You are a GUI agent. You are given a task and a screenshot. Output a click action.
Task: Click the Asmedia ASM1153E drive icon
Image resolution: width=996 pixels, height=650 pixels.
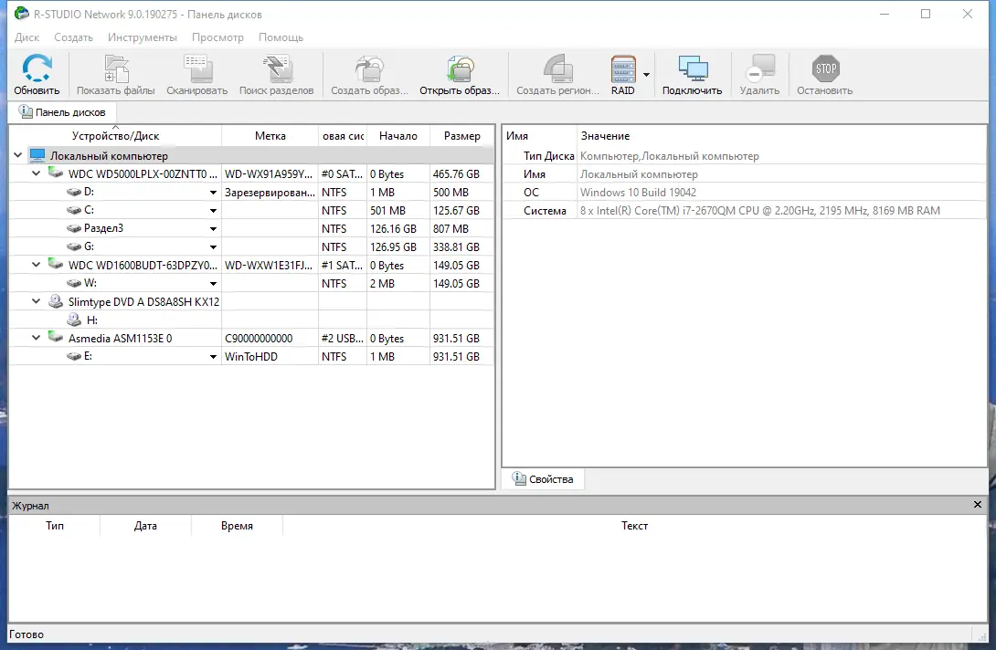click(x=56, y=338)
